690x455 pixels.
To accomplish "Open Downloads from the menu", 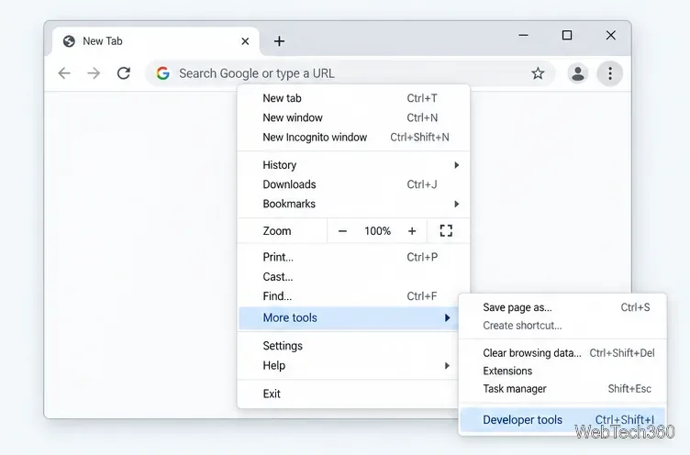I will click(x=354, y=184).
